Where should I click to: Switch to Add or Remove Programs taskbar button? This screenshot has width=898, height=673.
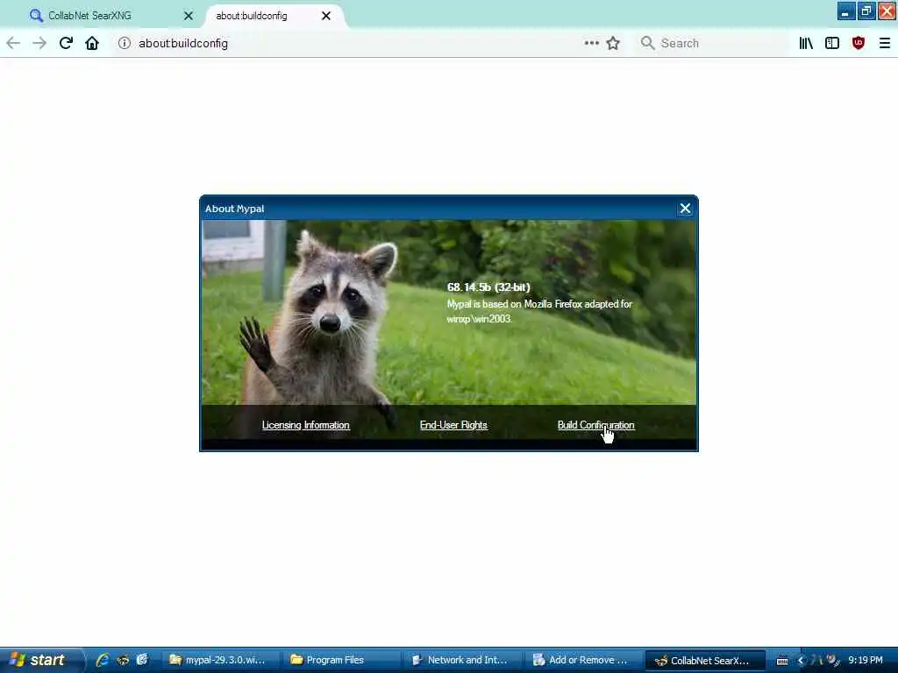point(583,660)
